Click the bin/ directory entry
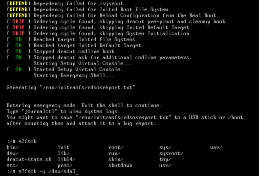This screenshot has width=259, height=176. [x=12, y=147]
